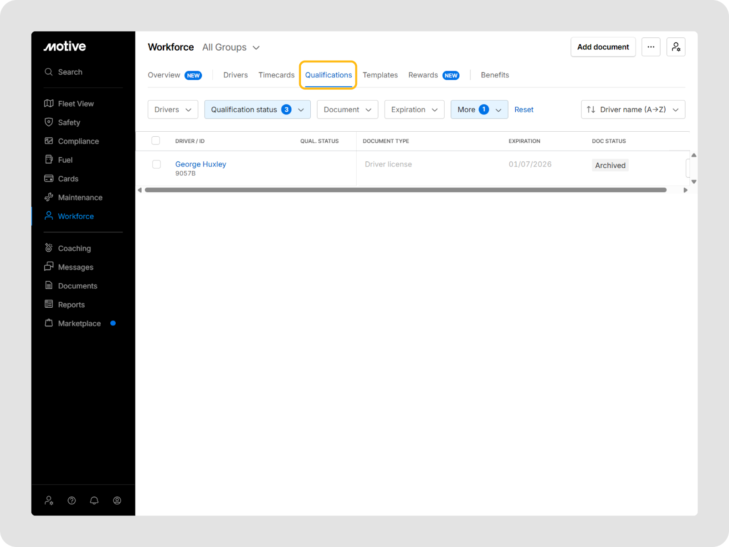Screen dimensions: 729x547
Task: Select all rows with header checkbox
Action: click(156, 140)
